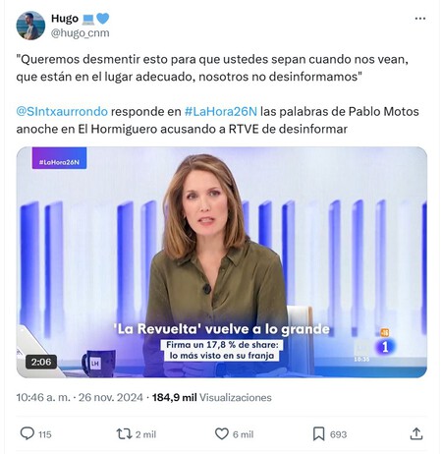The width and height of the screenshot is (442, 454).
Task: Open the three-dots more options menu
Action: point(420,19)
